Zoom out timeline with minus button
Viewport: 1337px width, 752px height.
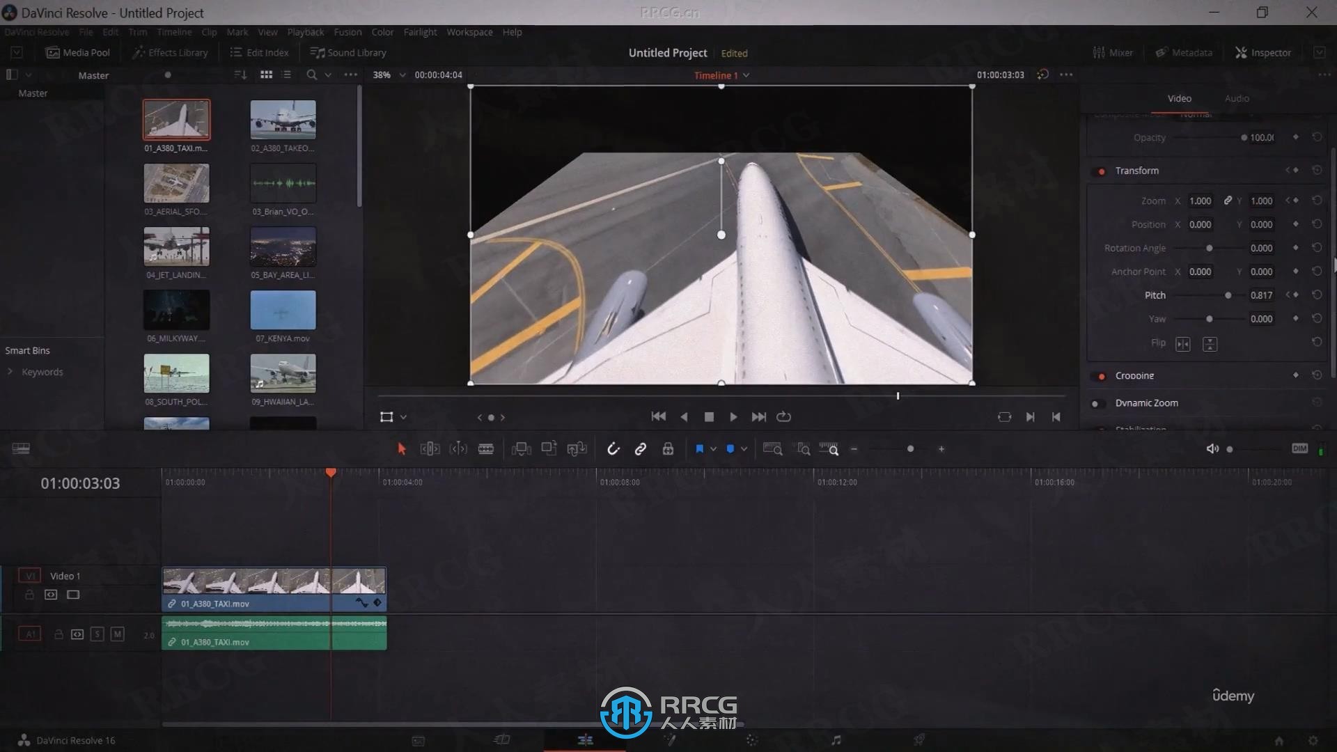click(854, 449)
